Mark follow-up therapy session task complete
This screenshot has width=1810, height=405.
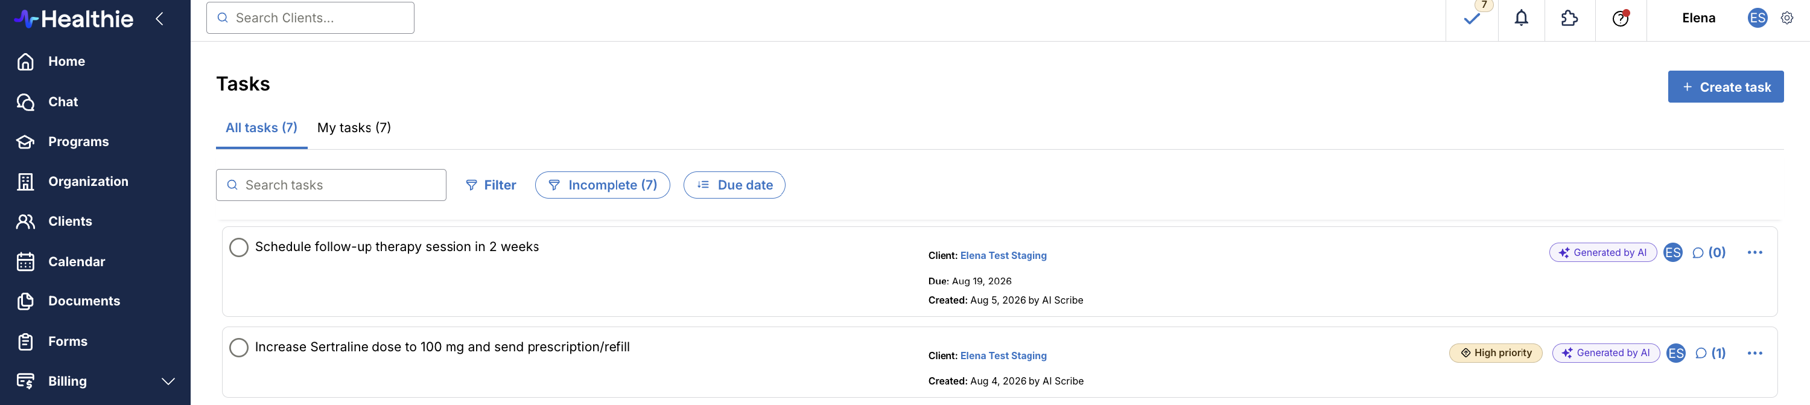239,247
